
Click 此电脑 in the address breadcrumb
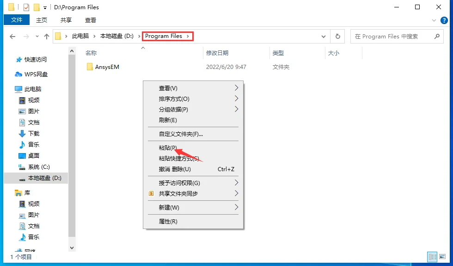pos(80,36)
